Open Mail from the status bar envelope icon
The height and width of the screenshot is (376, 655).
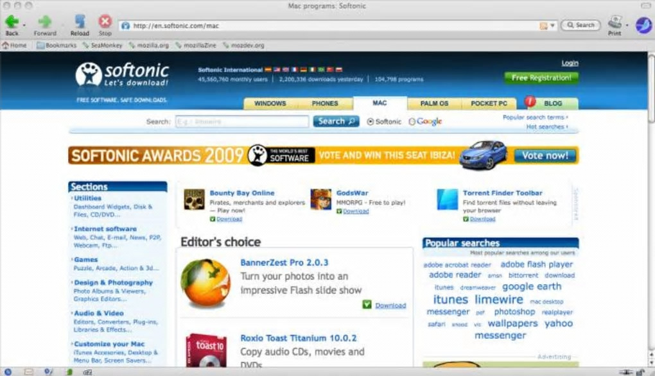(28, 372)
